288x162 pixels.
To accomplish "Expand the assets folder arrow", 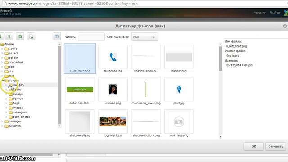I will [2, 53].
